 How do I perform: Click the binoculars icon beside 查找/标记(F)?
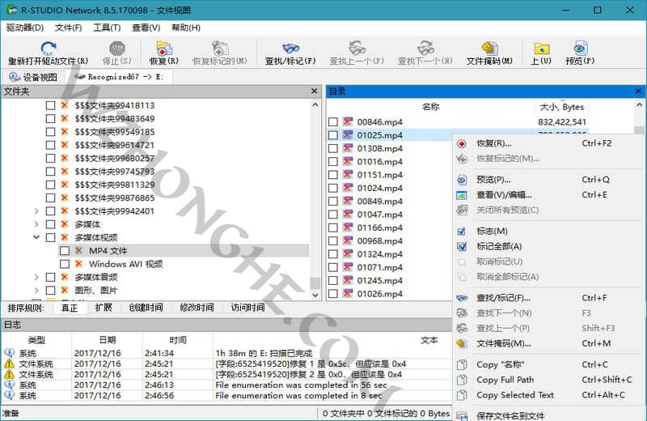pyautogui.click(x=462, y=298)
